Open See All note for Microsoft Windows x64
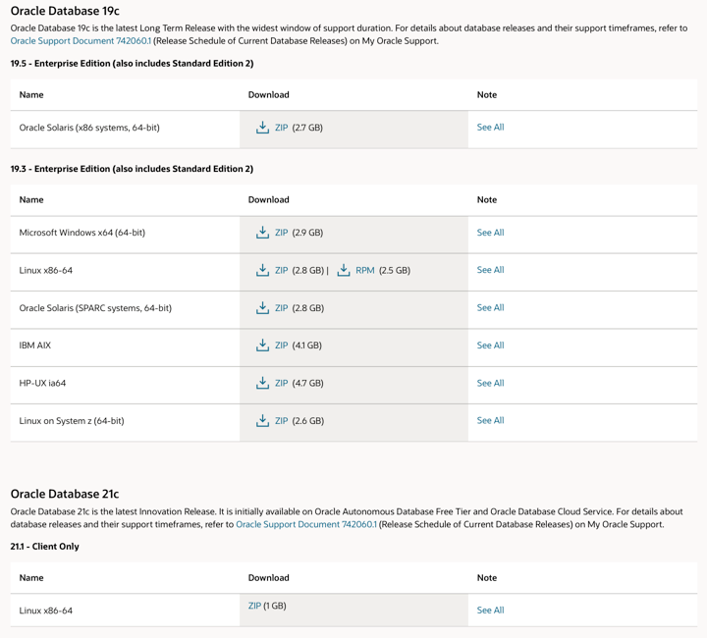This screenshot has height=638, width=707. click(x=490, y=233)
